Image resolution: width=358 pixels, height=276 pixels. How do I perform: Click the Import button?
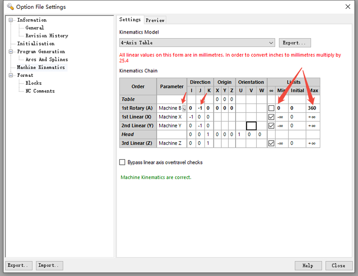click(49, 265)
